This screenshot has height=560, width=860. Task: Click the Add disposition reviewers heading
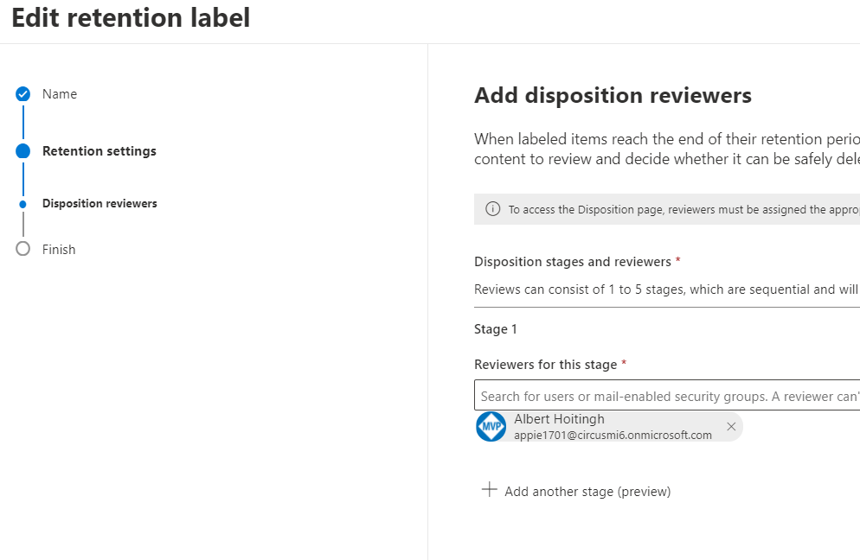coord(613,96)
